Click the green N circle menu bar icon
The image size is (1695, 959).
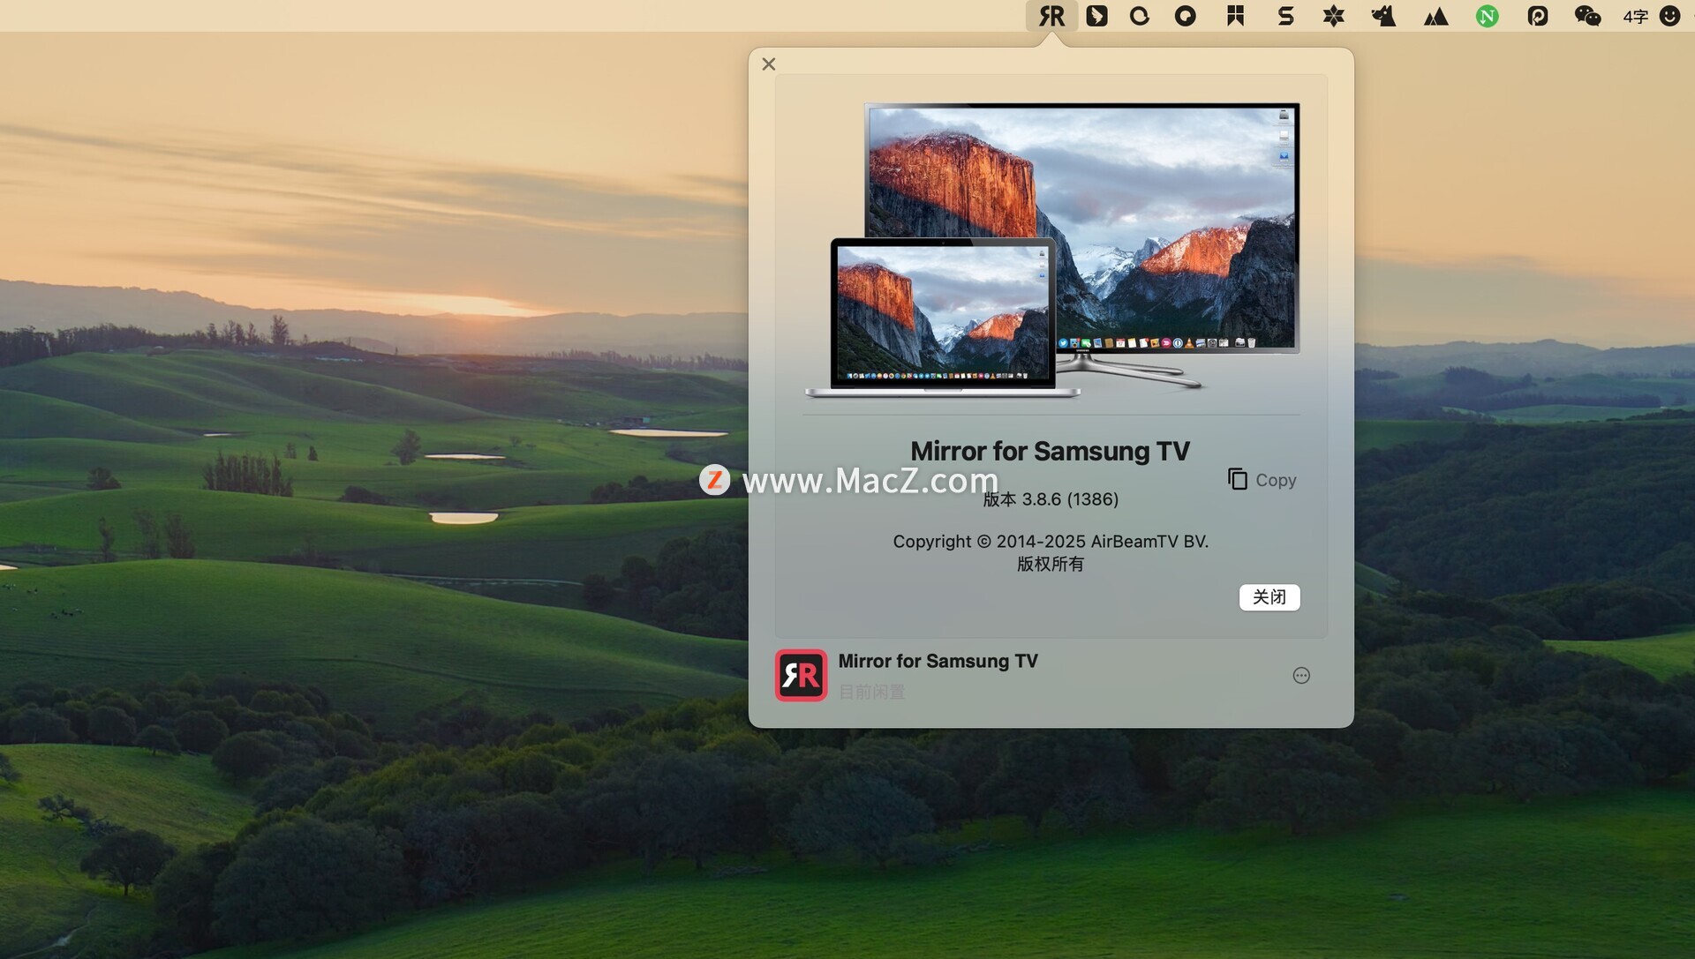[1488, 16]
